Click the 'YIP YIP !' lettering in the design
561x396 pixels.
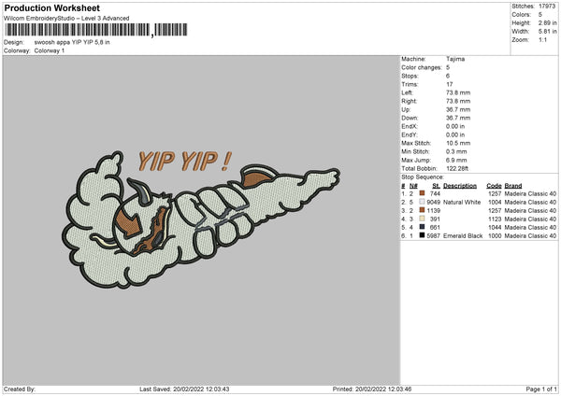pos(184,162)
